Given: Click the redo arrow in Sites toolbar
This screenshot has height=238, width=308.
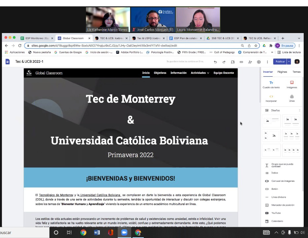Looking at the screenshot, I should 224,62.
